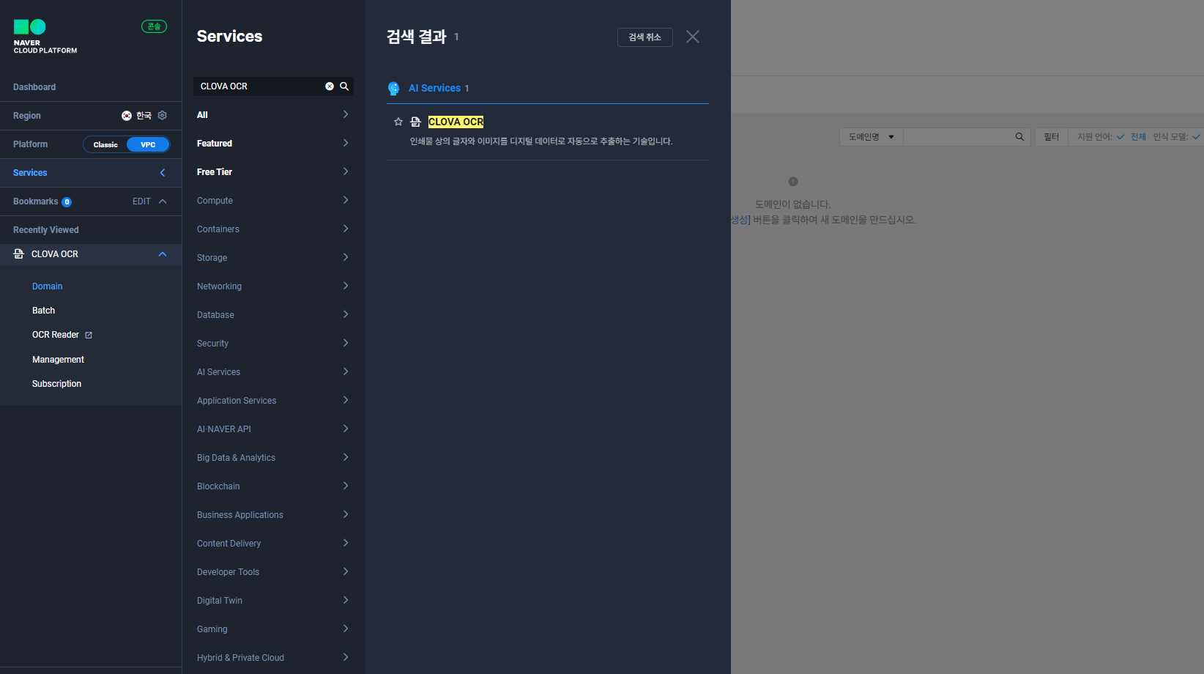Click the AI Services head icon
The height and width of the screenshot is (674, 1204).
(393, 89)
